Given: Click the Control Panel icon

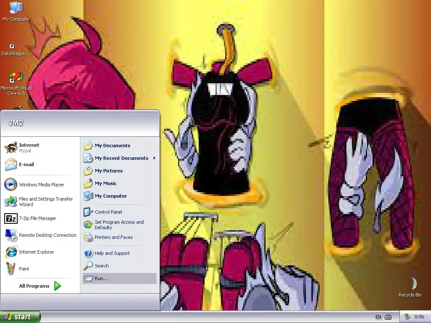Looking at the screenshot, I should click(x=88, y=212).
